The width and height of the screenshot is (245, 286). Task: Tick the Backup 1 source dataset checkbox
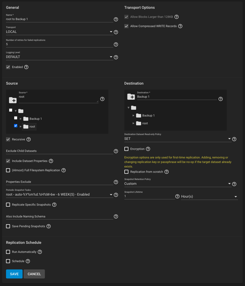click(x=16, y=118)
